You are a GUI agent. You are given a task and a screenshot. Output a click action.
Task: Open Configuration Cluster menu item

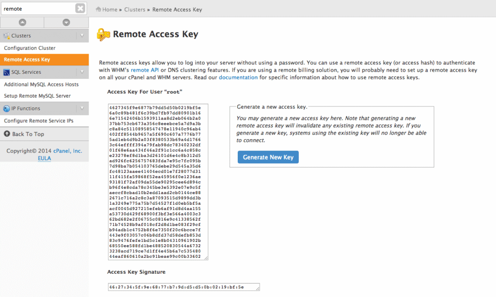click(x=30, y=48)
